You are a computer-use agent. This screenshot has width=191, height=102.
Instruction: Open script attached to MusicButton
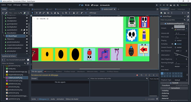point(24,33)
